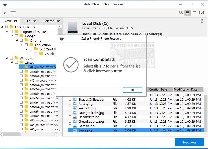
Task: Collapse the Windows tree node
Action: [7, 58]
